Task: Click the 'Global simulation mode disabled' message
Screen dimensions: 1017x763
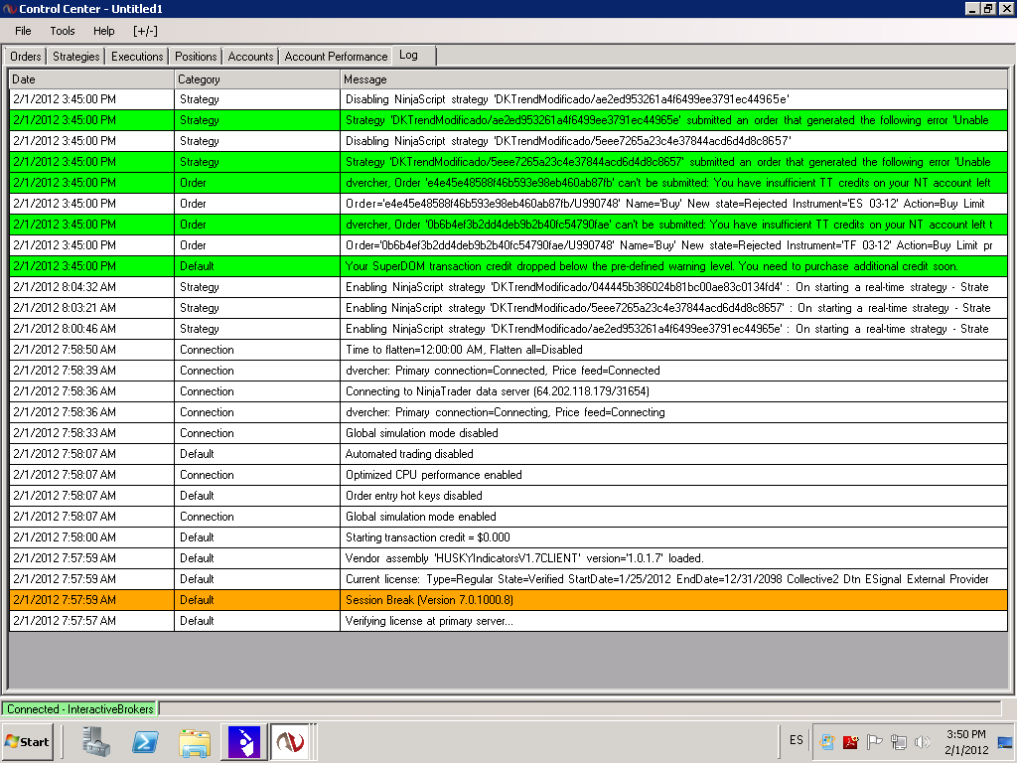Action: pos(674,433)
